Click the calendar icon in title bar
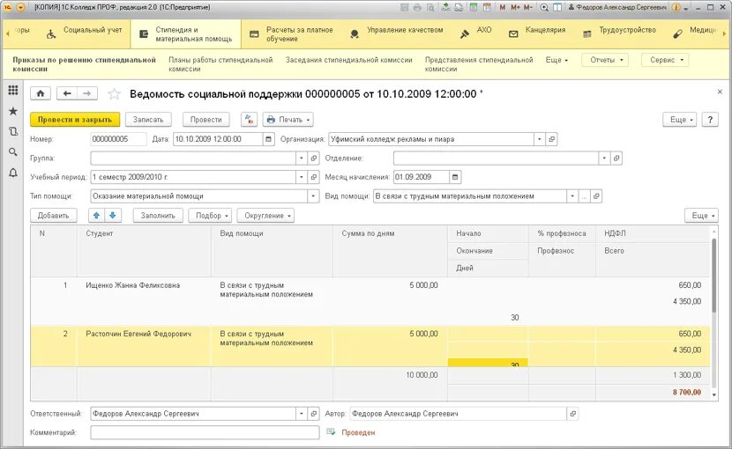Image resolution: width=732 pixels, height=449 pixels. point(487,7)
